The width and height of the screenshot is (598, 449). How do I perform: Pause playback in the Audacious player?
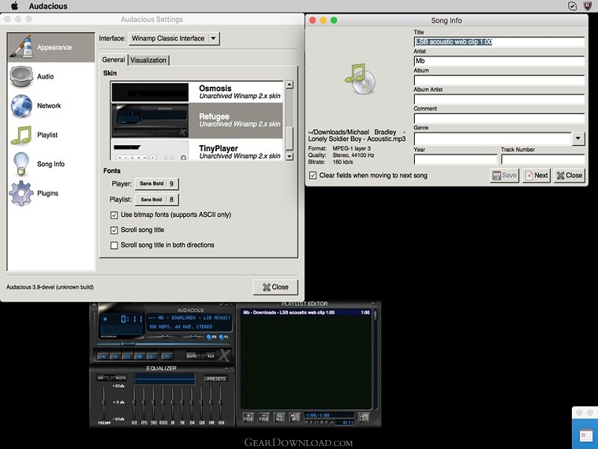pyautogui.click(x=127, y=356)
